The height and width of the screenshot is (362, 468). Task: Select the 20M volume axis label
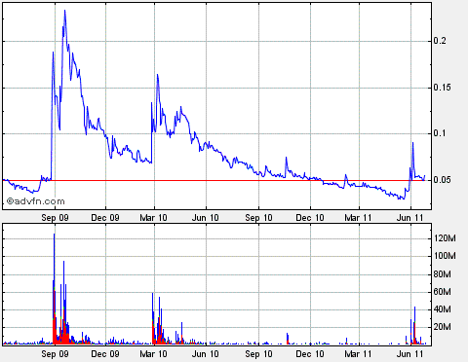443,327
